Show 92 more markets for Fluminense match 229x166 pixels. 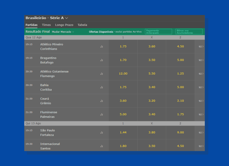[201, 114]
